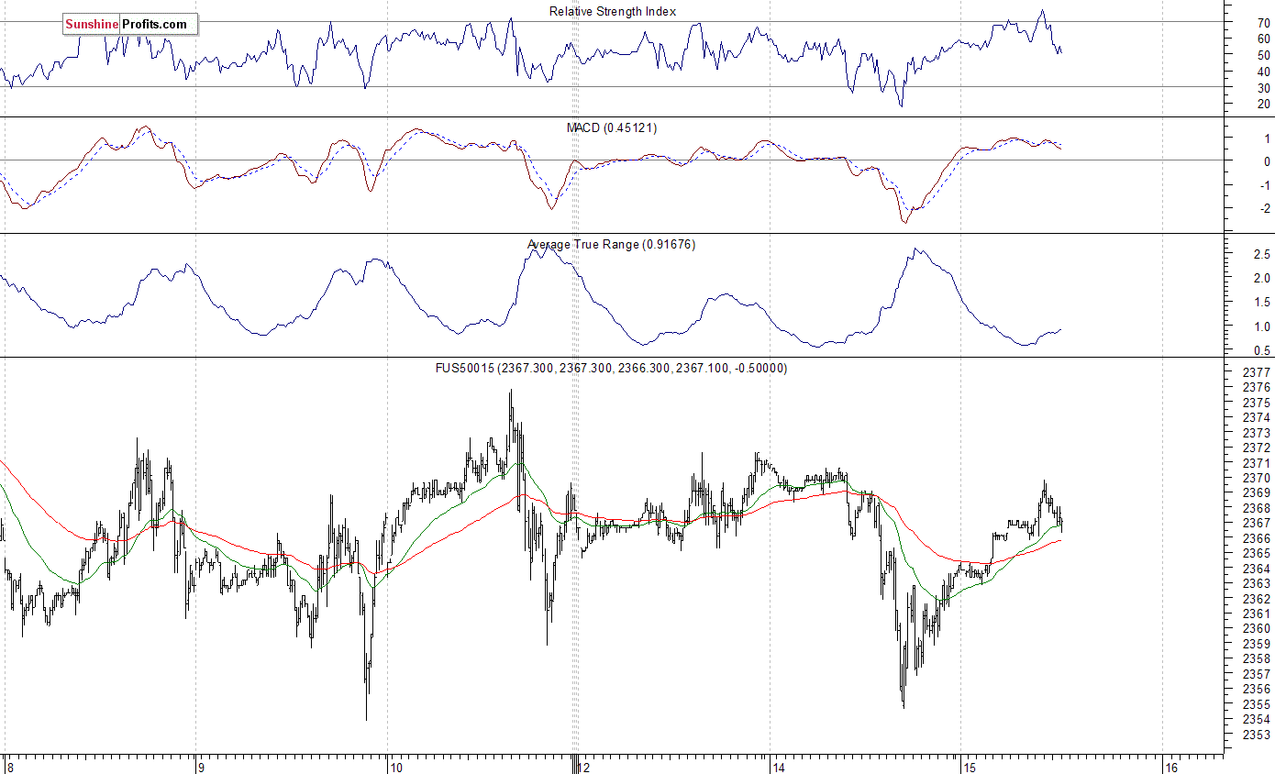This screenshot has width=1275, height=774.
Task: Click the 2377 price axis value
Action: pos(1258,373)
